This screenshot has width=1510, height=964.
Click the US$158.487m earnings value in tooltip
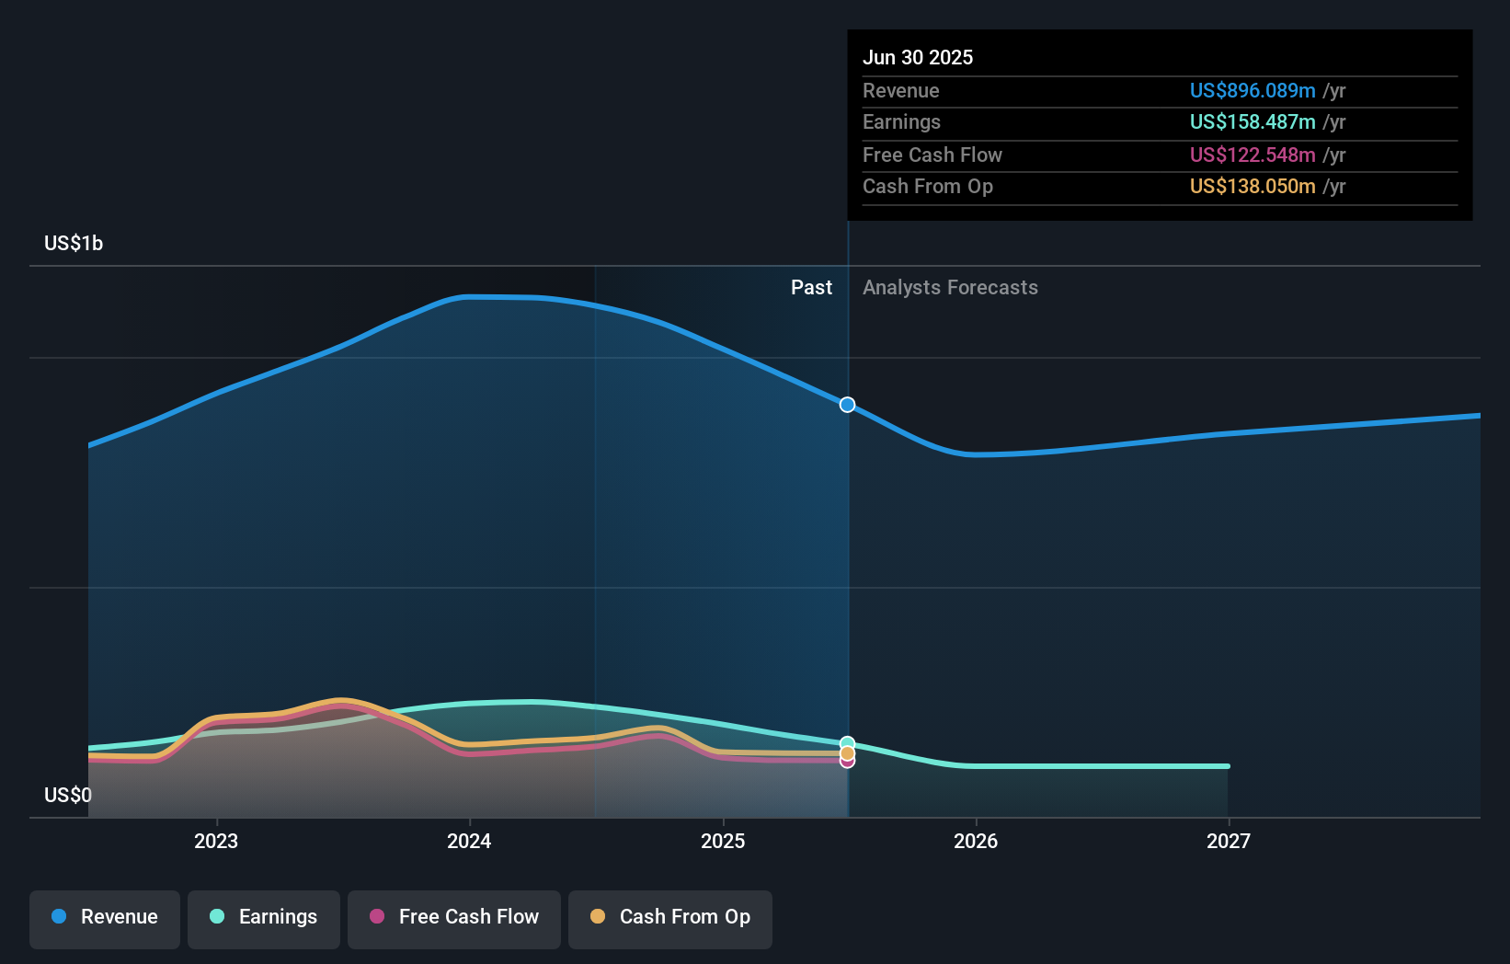pyautogui.click(x=1253, y=122)
